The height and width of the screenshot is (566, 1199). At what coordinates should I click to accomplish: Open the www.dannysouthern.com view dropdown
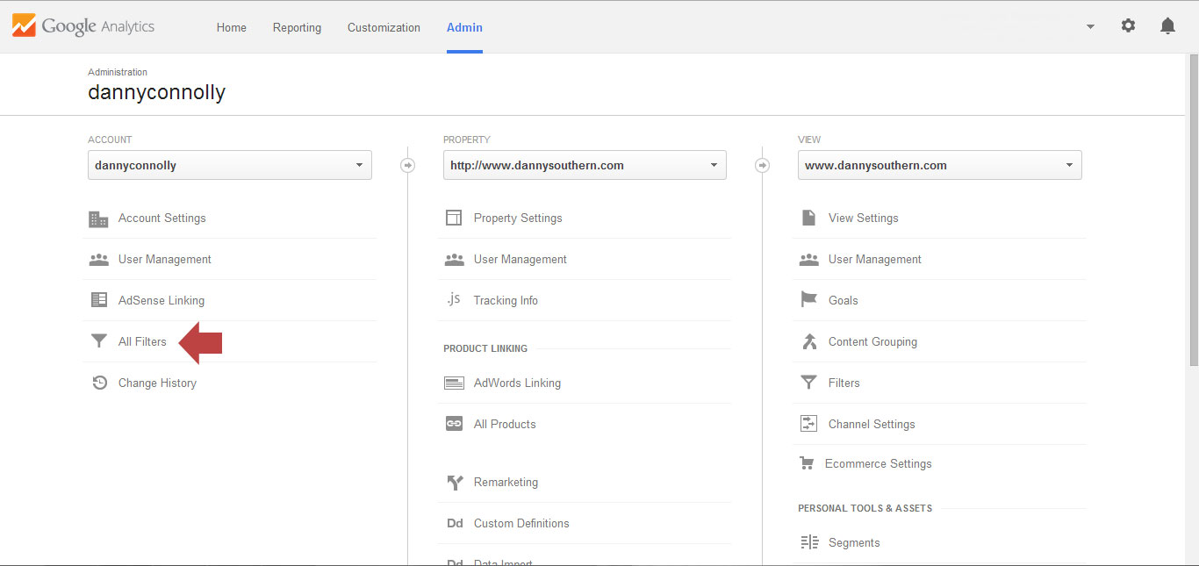[x=939, y=165]
